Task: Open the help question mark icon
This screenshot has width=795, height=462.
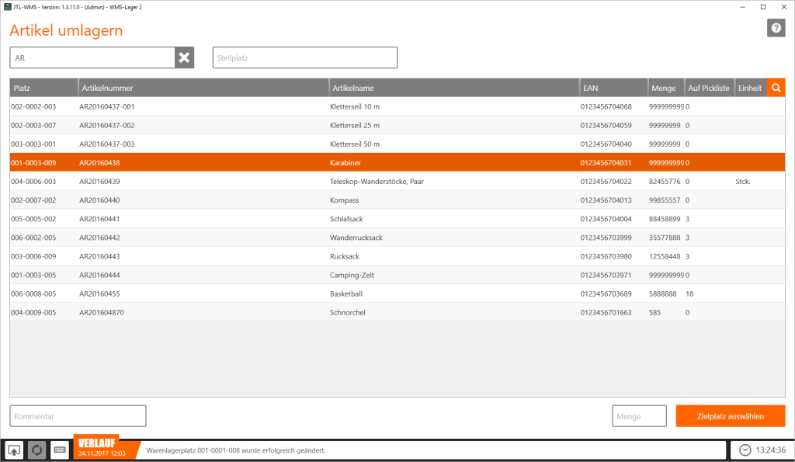Action: coord(776,29)
